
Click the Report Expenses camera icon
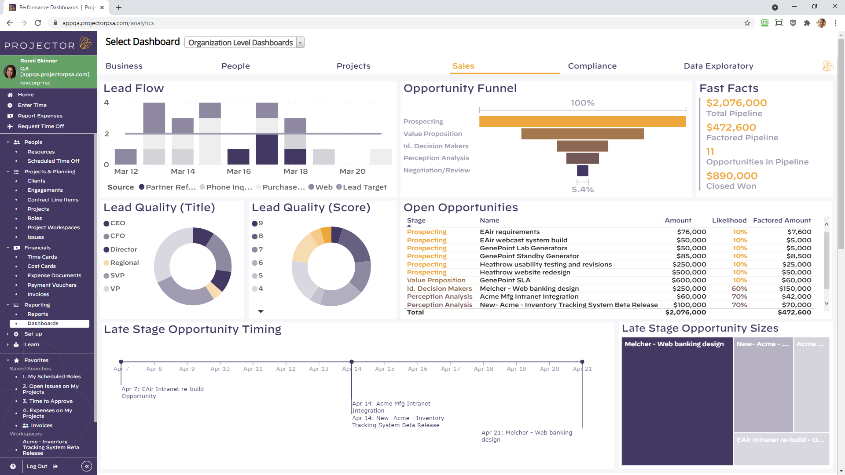click(11, 116)
